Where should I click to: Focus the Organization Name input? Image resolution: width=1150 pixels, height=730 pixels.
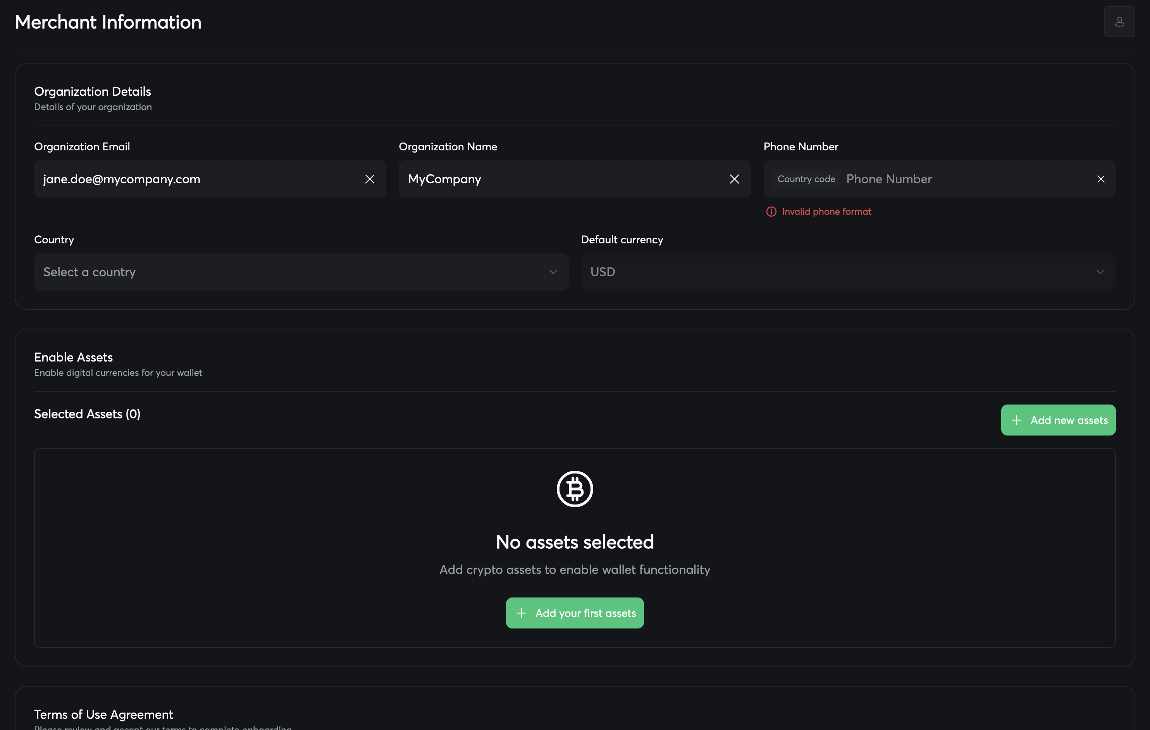(559, 179)
